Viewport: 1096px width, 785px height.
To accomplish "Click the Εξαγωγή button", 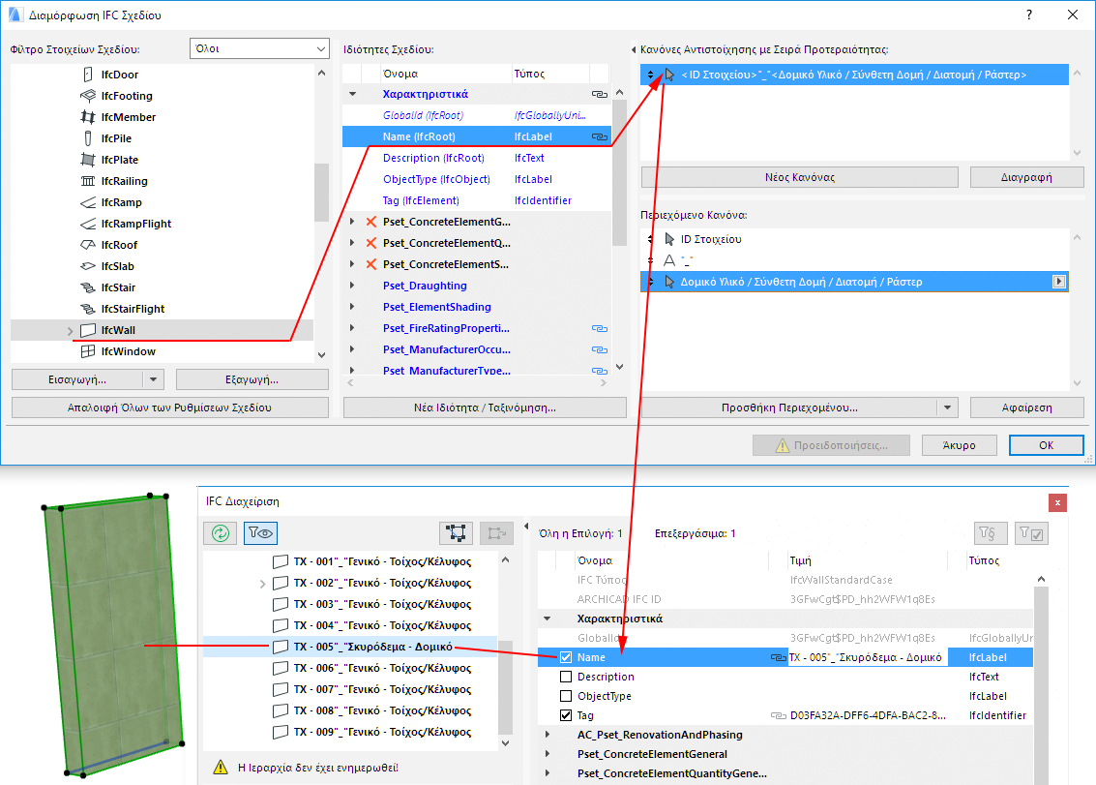I will pos(252,379).
